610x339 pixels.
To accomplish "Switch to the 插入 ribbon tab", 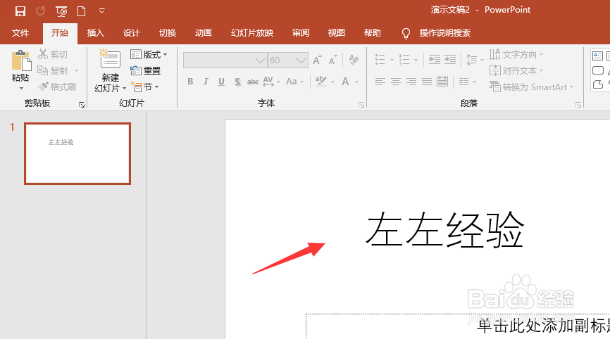I will point(95,33).
